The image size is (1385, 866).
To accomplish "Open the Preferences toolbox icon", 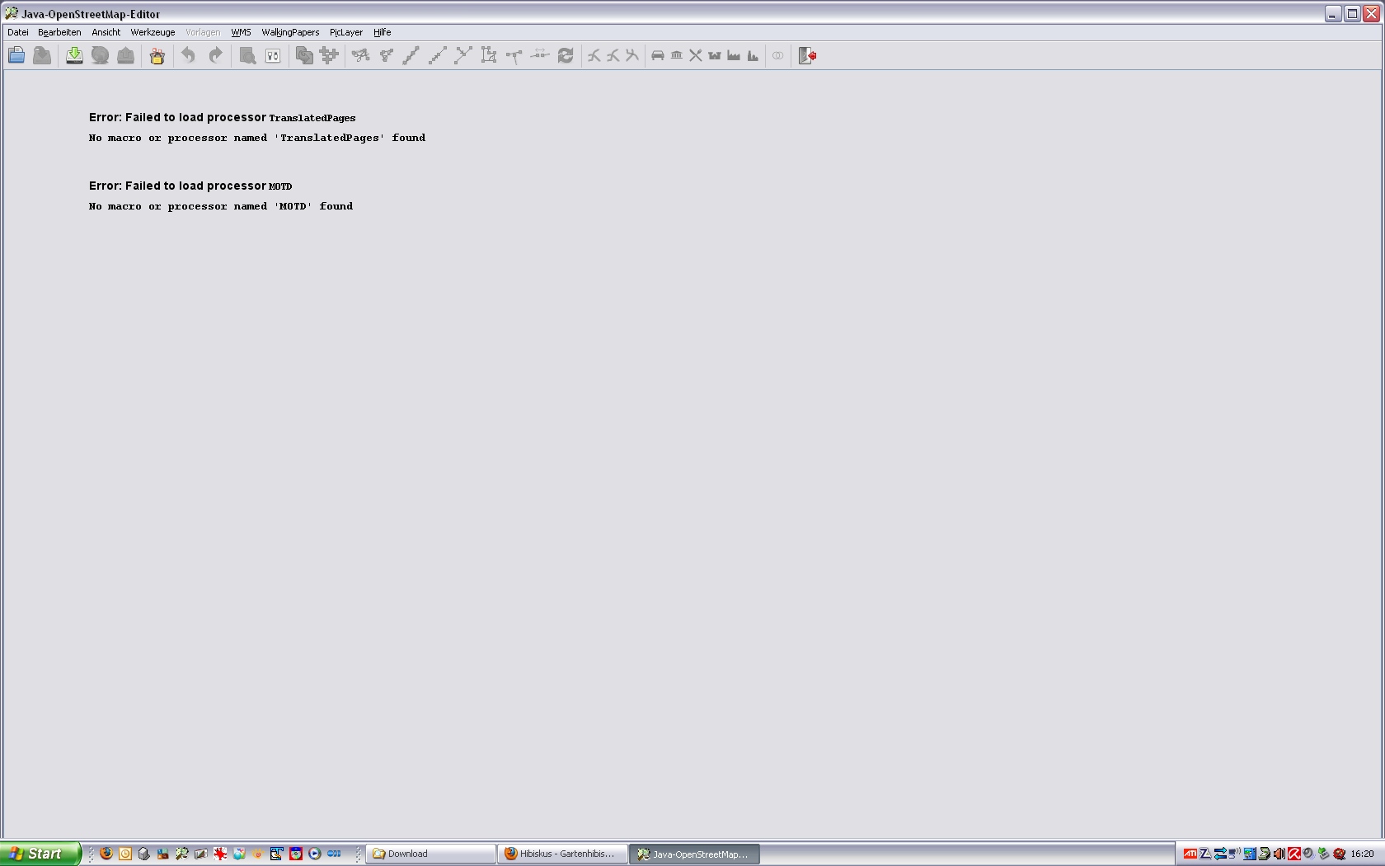I will (x=157, y=56).
